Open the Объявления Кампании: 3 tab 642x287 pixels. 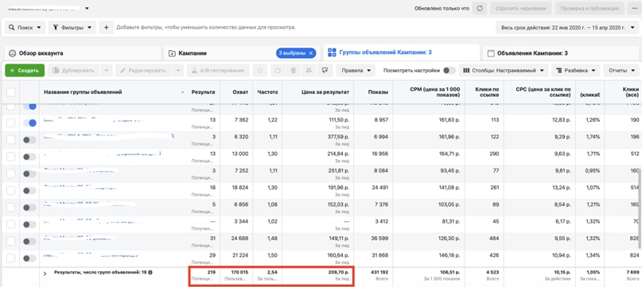click(562, 53)
